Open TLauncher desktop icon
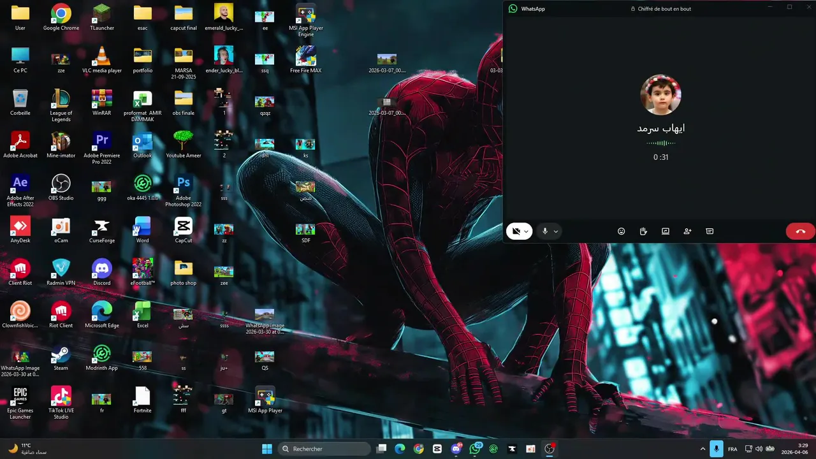Image resolution: width=816 pixels, height=459 pixels. pyautogui.click(x=102, y=17)
